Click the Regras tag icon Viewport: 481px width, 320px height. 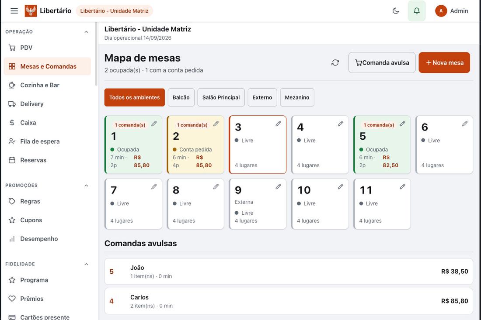pyautogui.click(x=12, y=201)
